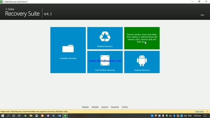Open the volume control in system tray
This screenshot has height=118, width=210.
(x=185, y=116)
